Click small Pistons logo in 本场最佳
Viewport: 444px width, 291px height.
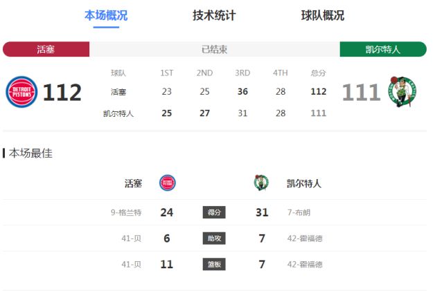[168, 183]
